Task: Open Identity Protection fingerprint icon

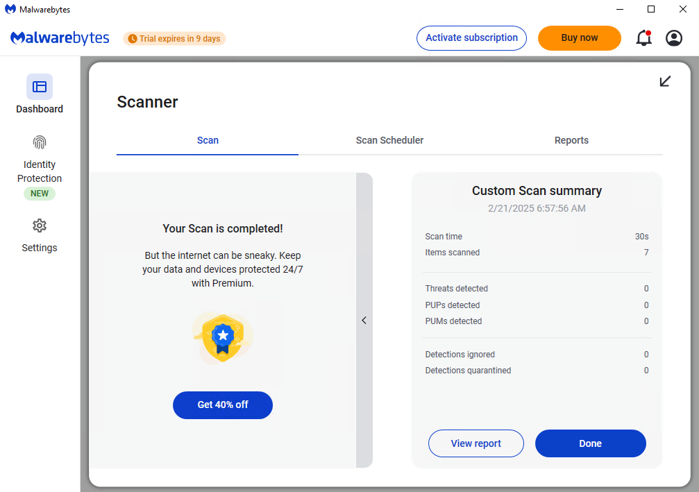Action: (x=40, y=143)
